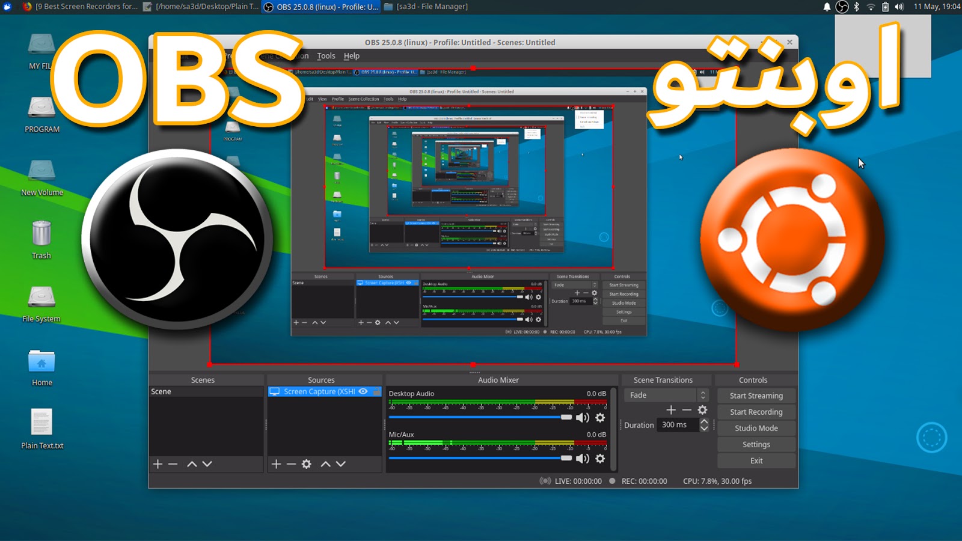
Task: Move the source down in the Sources panel
Action: pos(341,464)
